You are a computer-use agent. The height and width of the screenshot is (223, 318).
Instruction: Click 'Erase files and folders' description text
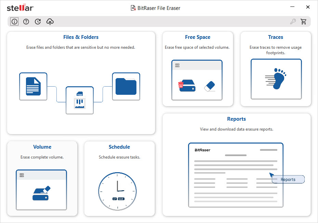81,47
